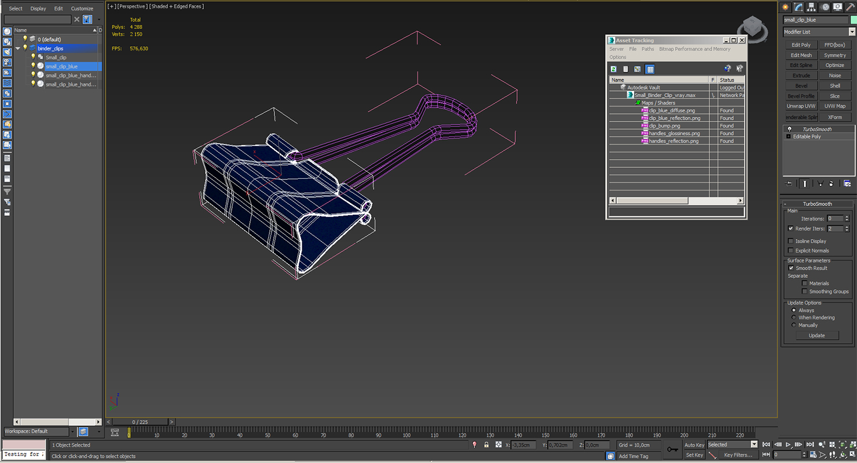Open the Hierarchy command panel tab
Screen dimensions: 857x463
812,7
